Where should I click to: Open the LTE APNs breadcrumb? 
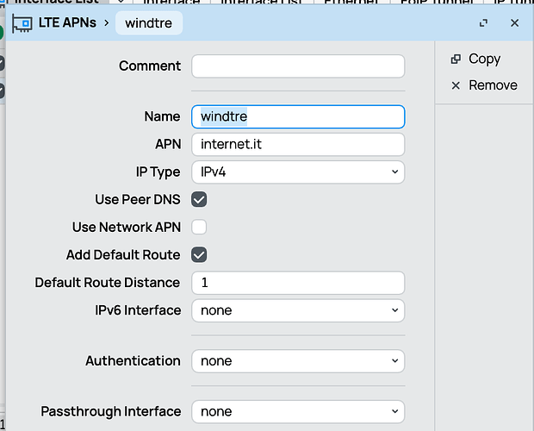pos(67,22)
